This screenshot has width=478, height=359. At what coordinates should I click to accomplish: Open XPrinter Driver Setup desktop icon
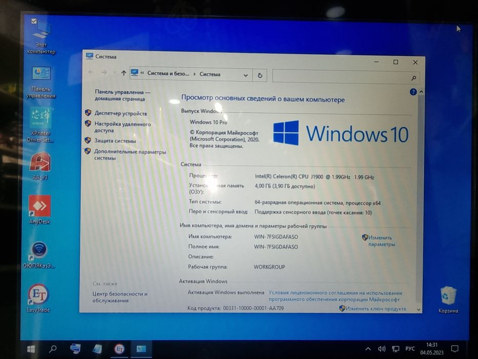40,125
